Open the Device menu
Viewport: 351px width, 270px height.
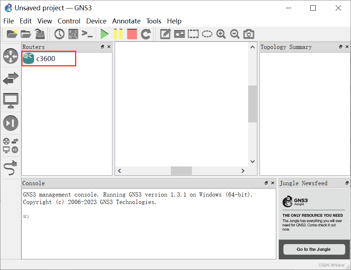pos(96,21)
